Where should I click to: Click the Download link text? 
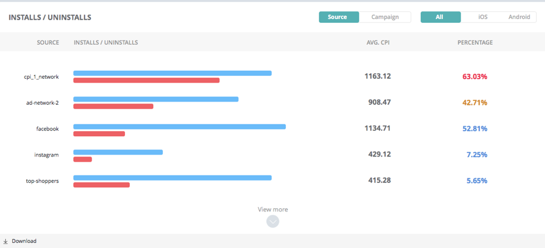point(24,241)
